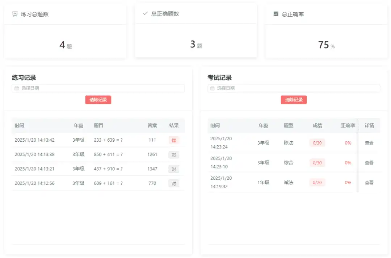Click the 对 result tag for 850 + 411
The width and height of the screenshot is (391, 258).
pos(174,155)
